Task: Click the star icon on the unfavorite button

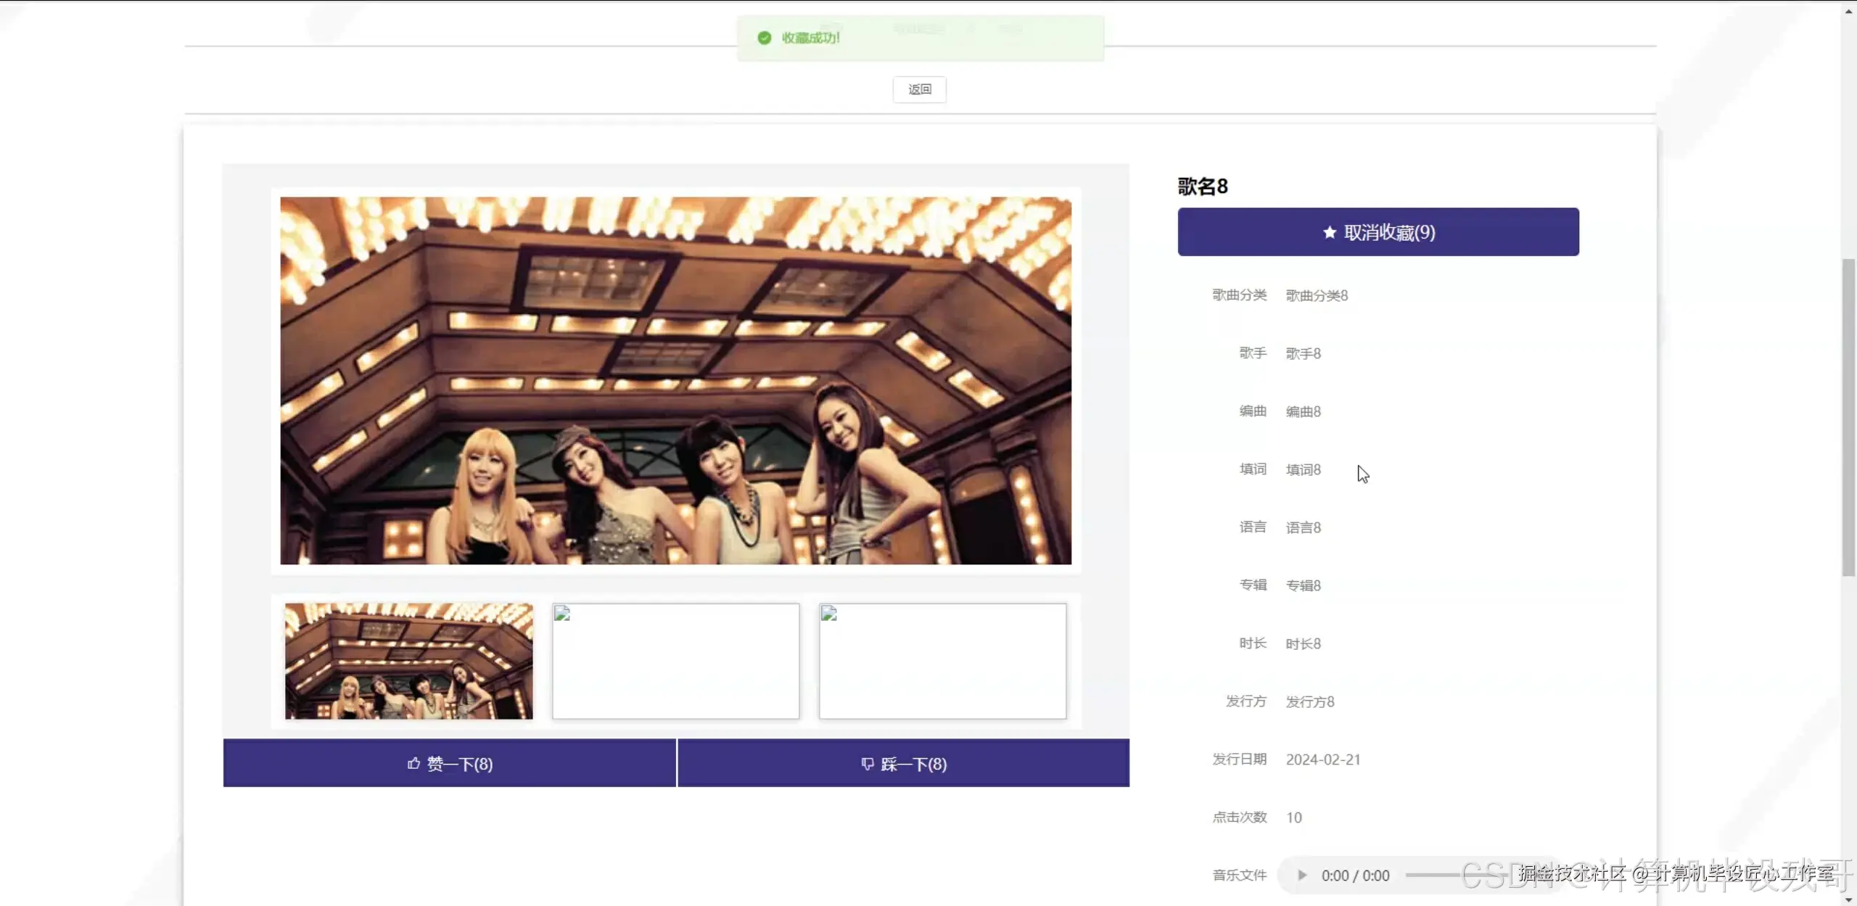Action: pyautogui.click(x=1329, y=232)
